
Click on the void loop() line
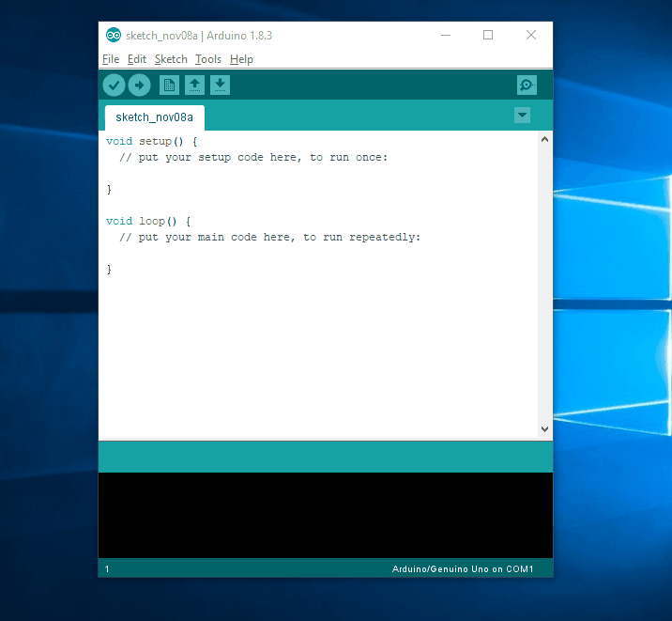148,221
